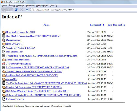This screenshot has width=137, height=111.
Task: Click the page icon in the address bar
Action: point(33,10)
